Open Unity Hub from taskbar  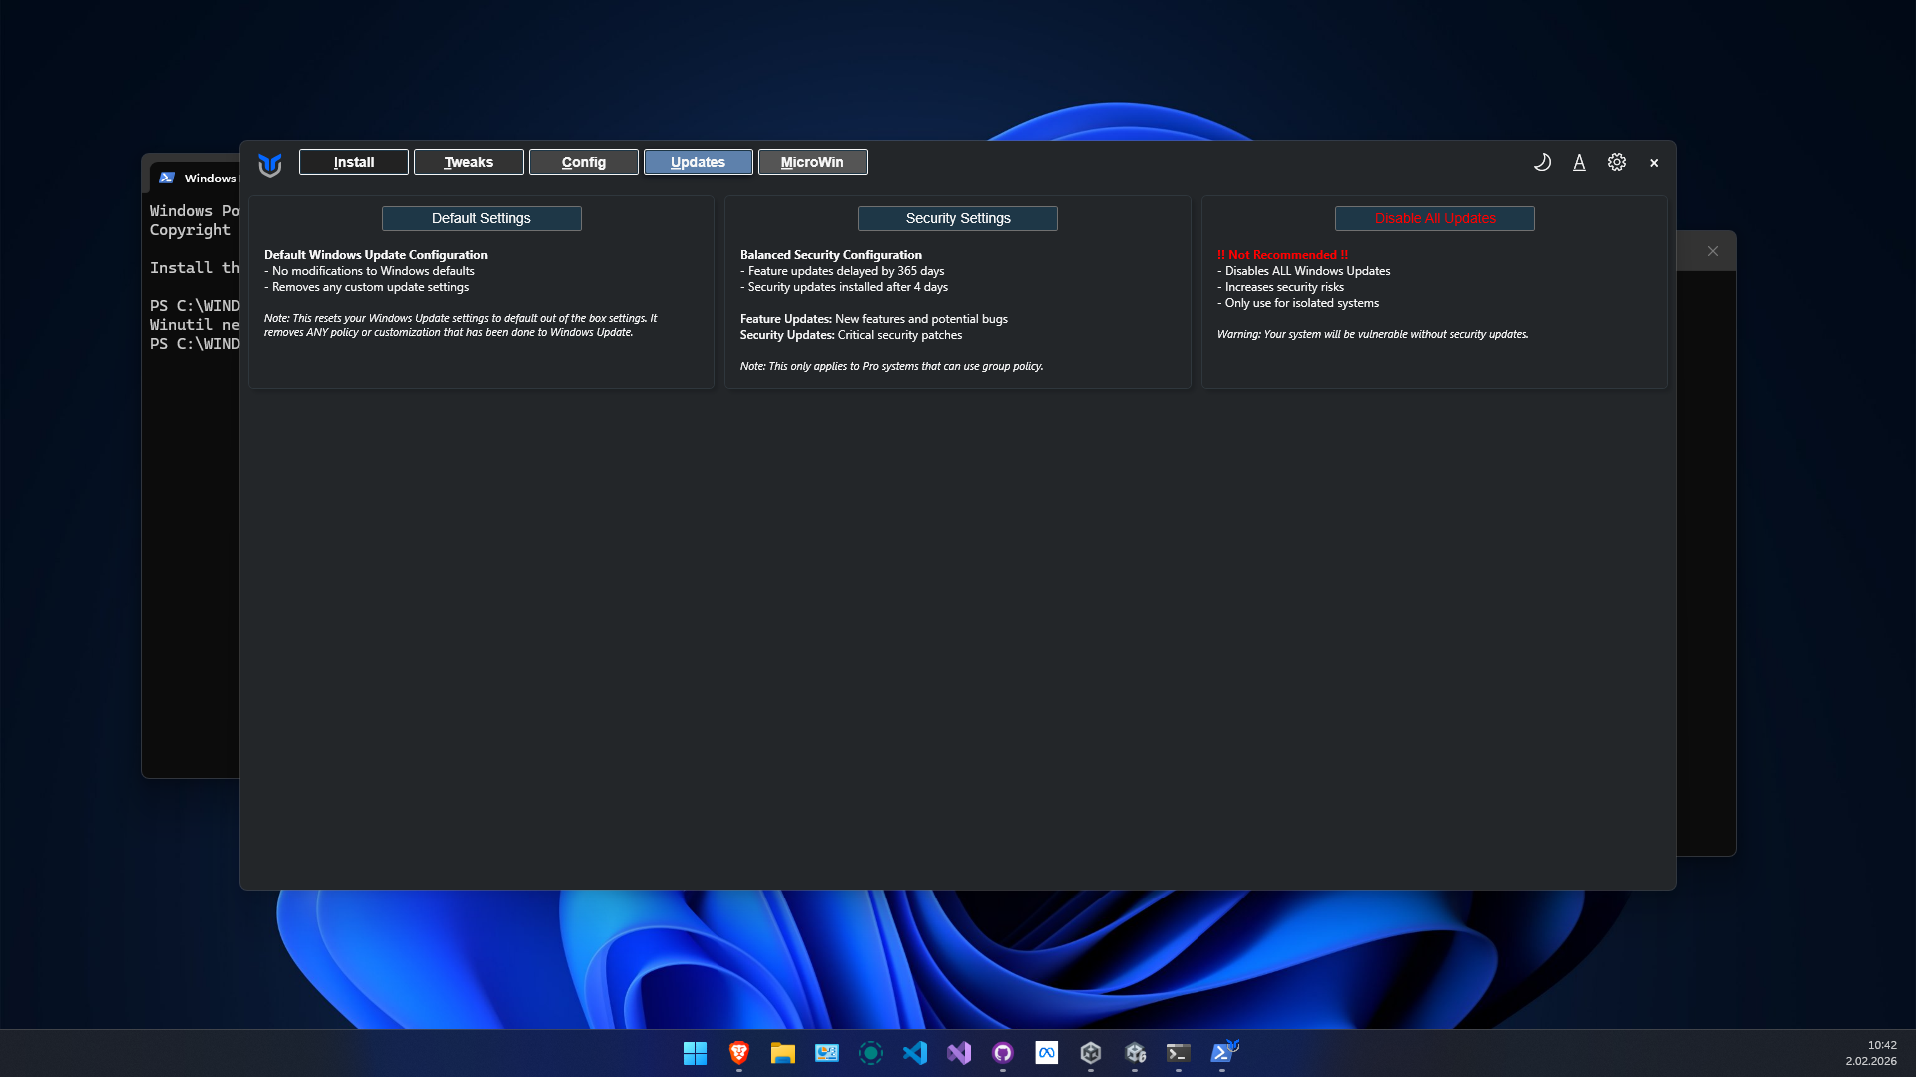point(1091,1053)
